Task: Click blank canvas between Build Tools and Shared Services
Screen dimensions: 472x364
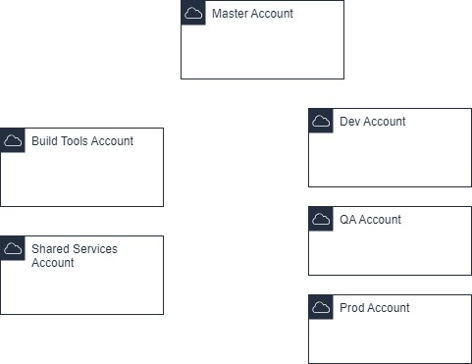Action: click(x=81, y=221)
